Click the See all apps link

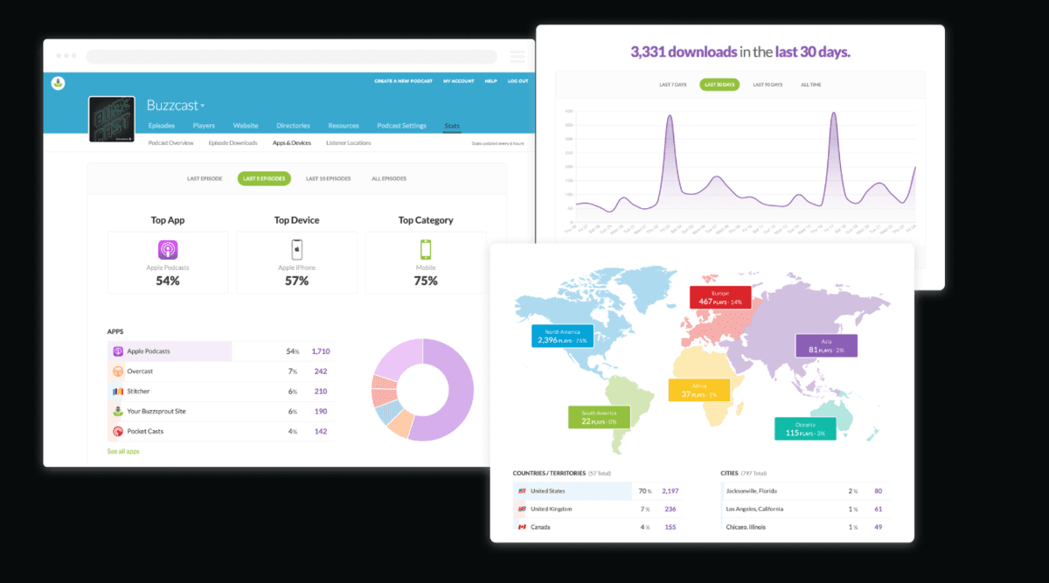(123, 451)
